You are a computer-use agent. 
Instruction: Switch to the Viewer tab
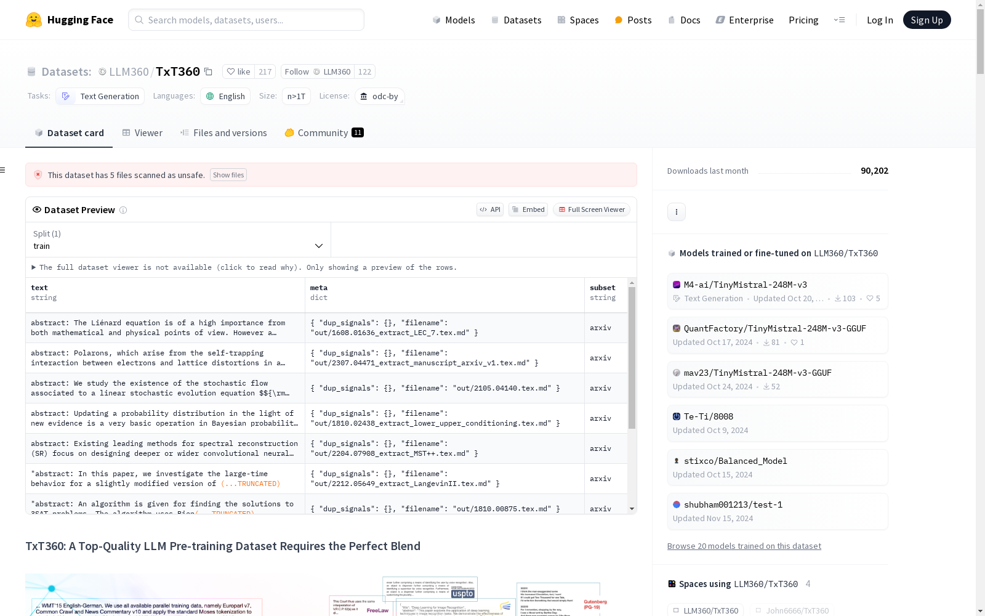[x=142, y=133]
